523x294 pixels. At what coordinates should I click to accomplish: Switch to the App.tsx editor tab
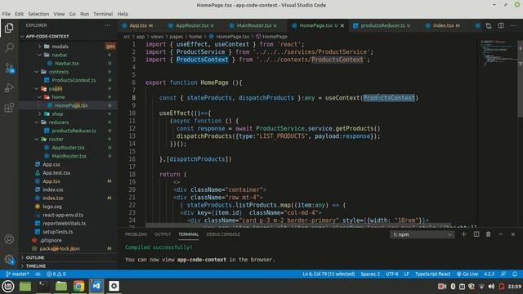pyautogui.click(x=137, y=25)
